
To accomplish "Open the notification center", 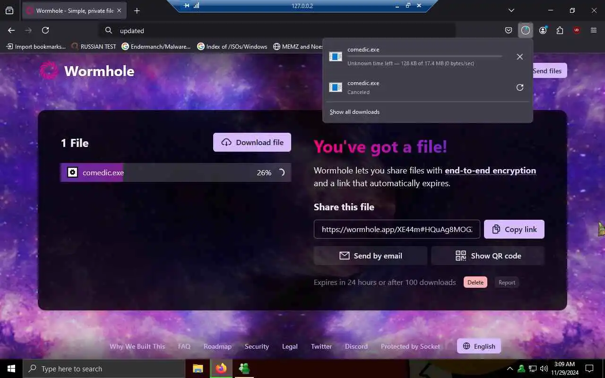I will coord(589,369).
